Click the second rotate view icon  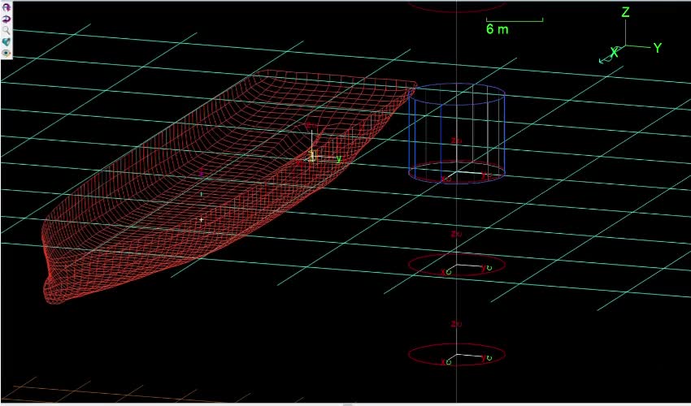pyautogui.click(x=6, y=17)
